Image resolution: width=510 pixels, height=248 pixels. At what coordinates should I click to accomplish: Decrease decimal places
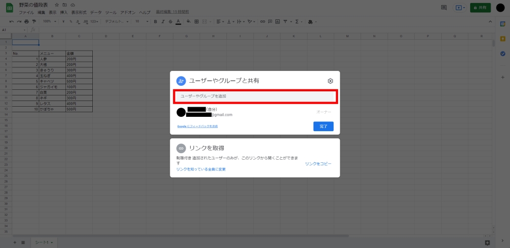78,21
